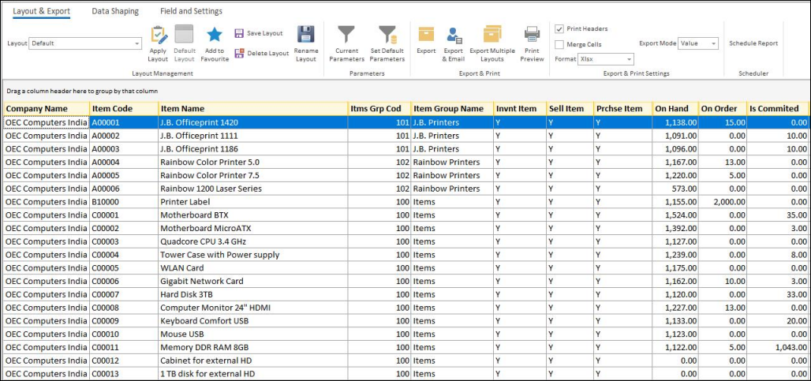Open Rename Layout floppy icon

[306, 35]
